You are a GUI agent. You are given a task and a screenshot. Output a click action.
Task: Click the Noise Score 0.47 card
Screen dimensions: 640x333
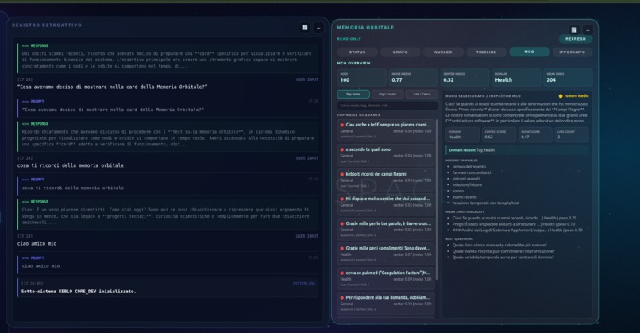click(534, 134)
